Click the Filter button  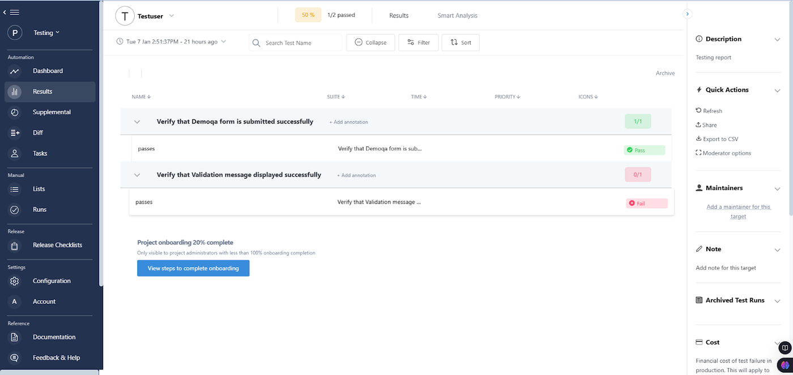(x=419, y=42)
